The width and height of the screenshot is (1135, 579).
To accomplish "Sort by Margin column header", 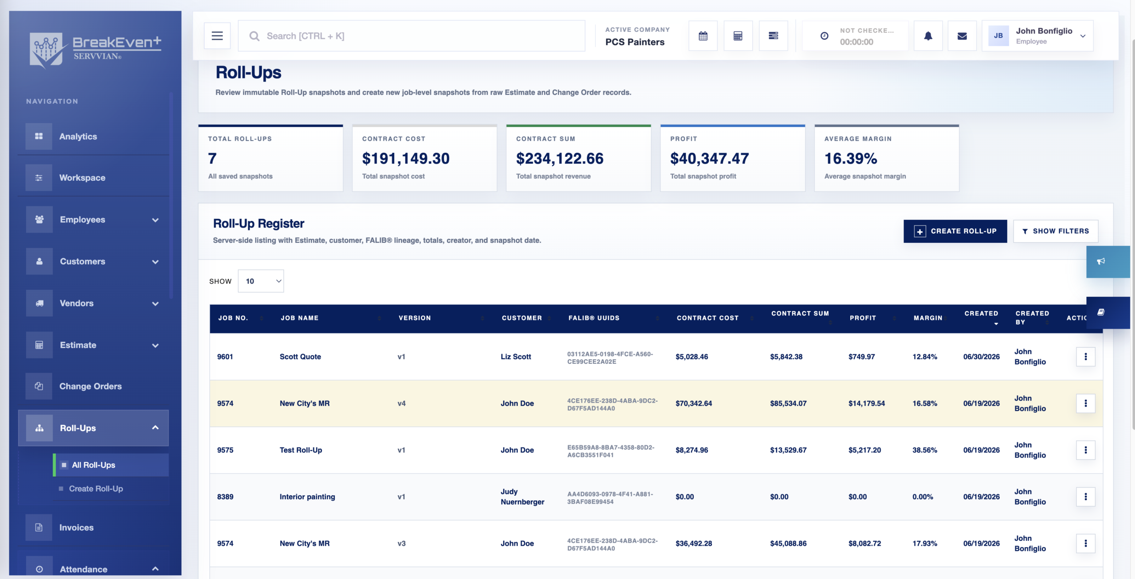I will (930, 318).
